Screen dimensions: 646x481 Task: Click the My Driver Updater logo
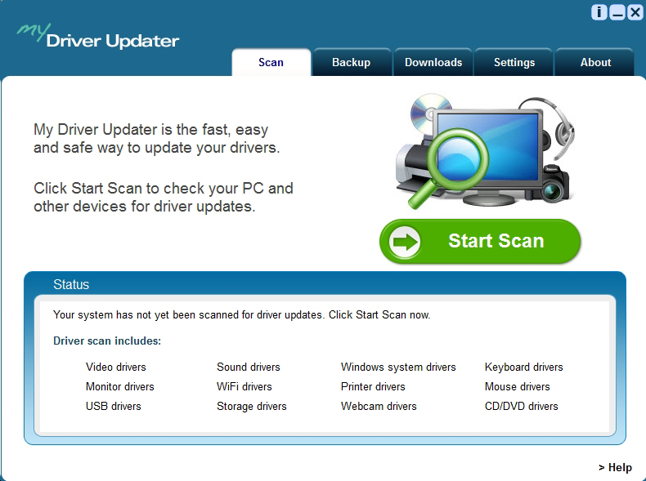98,37
